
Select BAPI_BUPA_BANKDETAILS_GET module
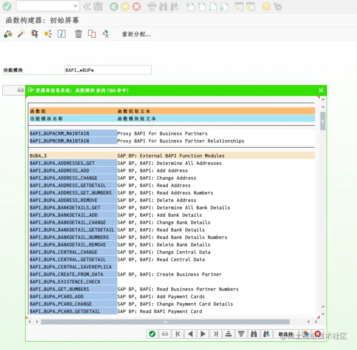pos(73,208)
